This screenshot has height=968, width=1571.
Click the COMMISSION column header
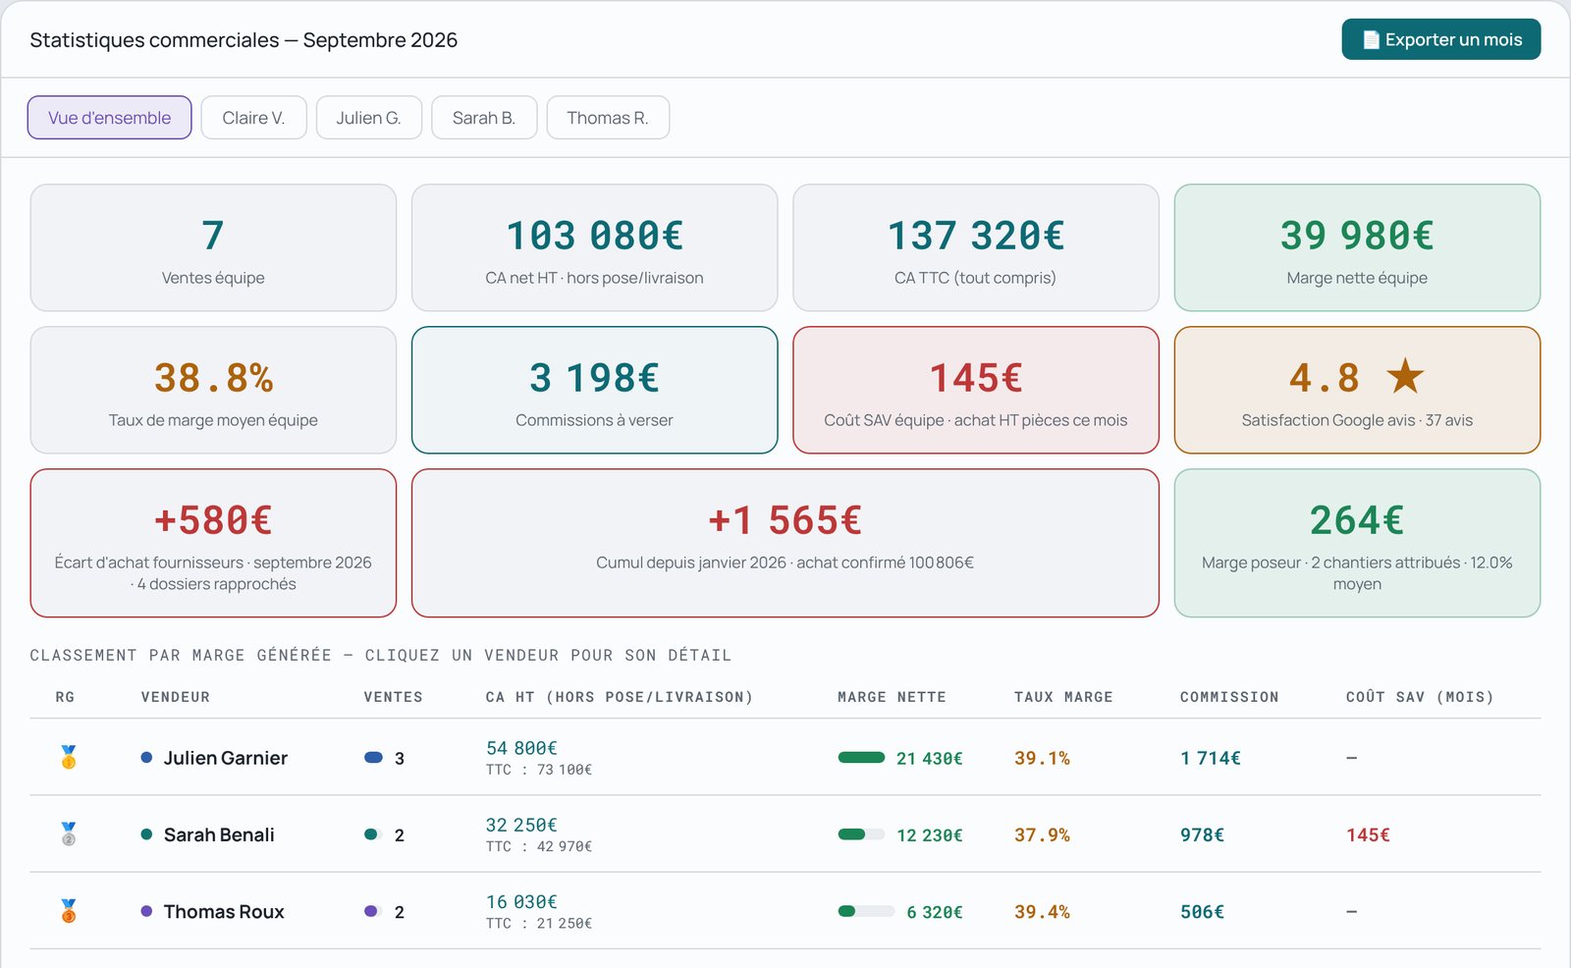[1229, 697]
